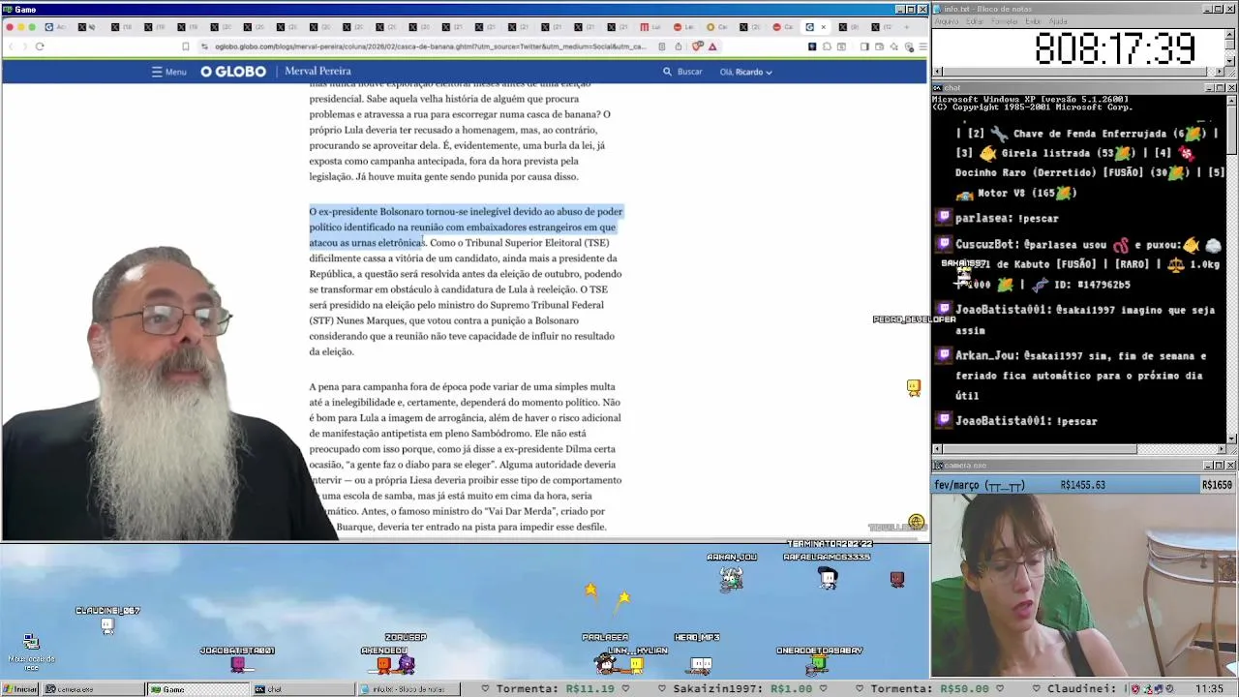The height and width of the screenshot is (697, 1239).
Task: Select the Game taskbar button
Action: (x=196, y=689)
